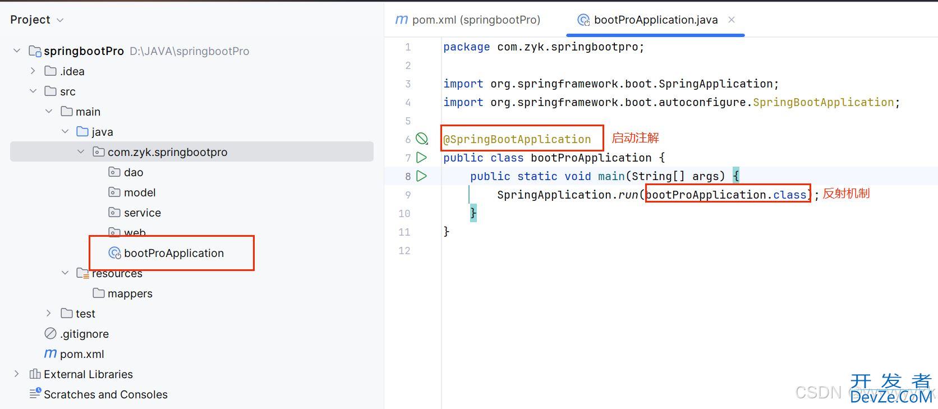Click the Maven pom.xml icon in tree
The image size is (938, 409).
pos(50,354)
